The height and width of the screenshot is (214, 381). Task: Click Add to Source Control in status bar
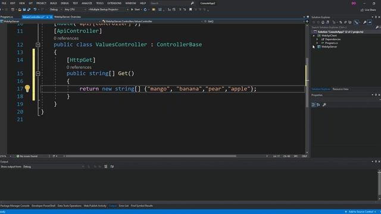[361, 212]
